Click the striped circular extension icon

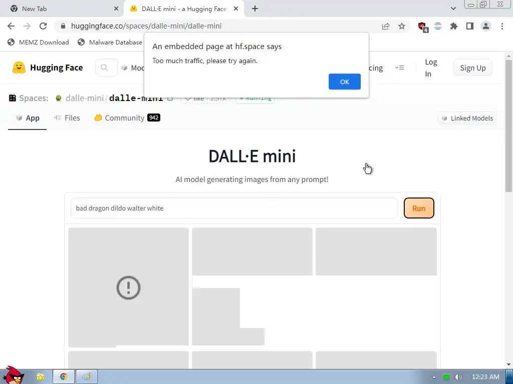[438, 26]
